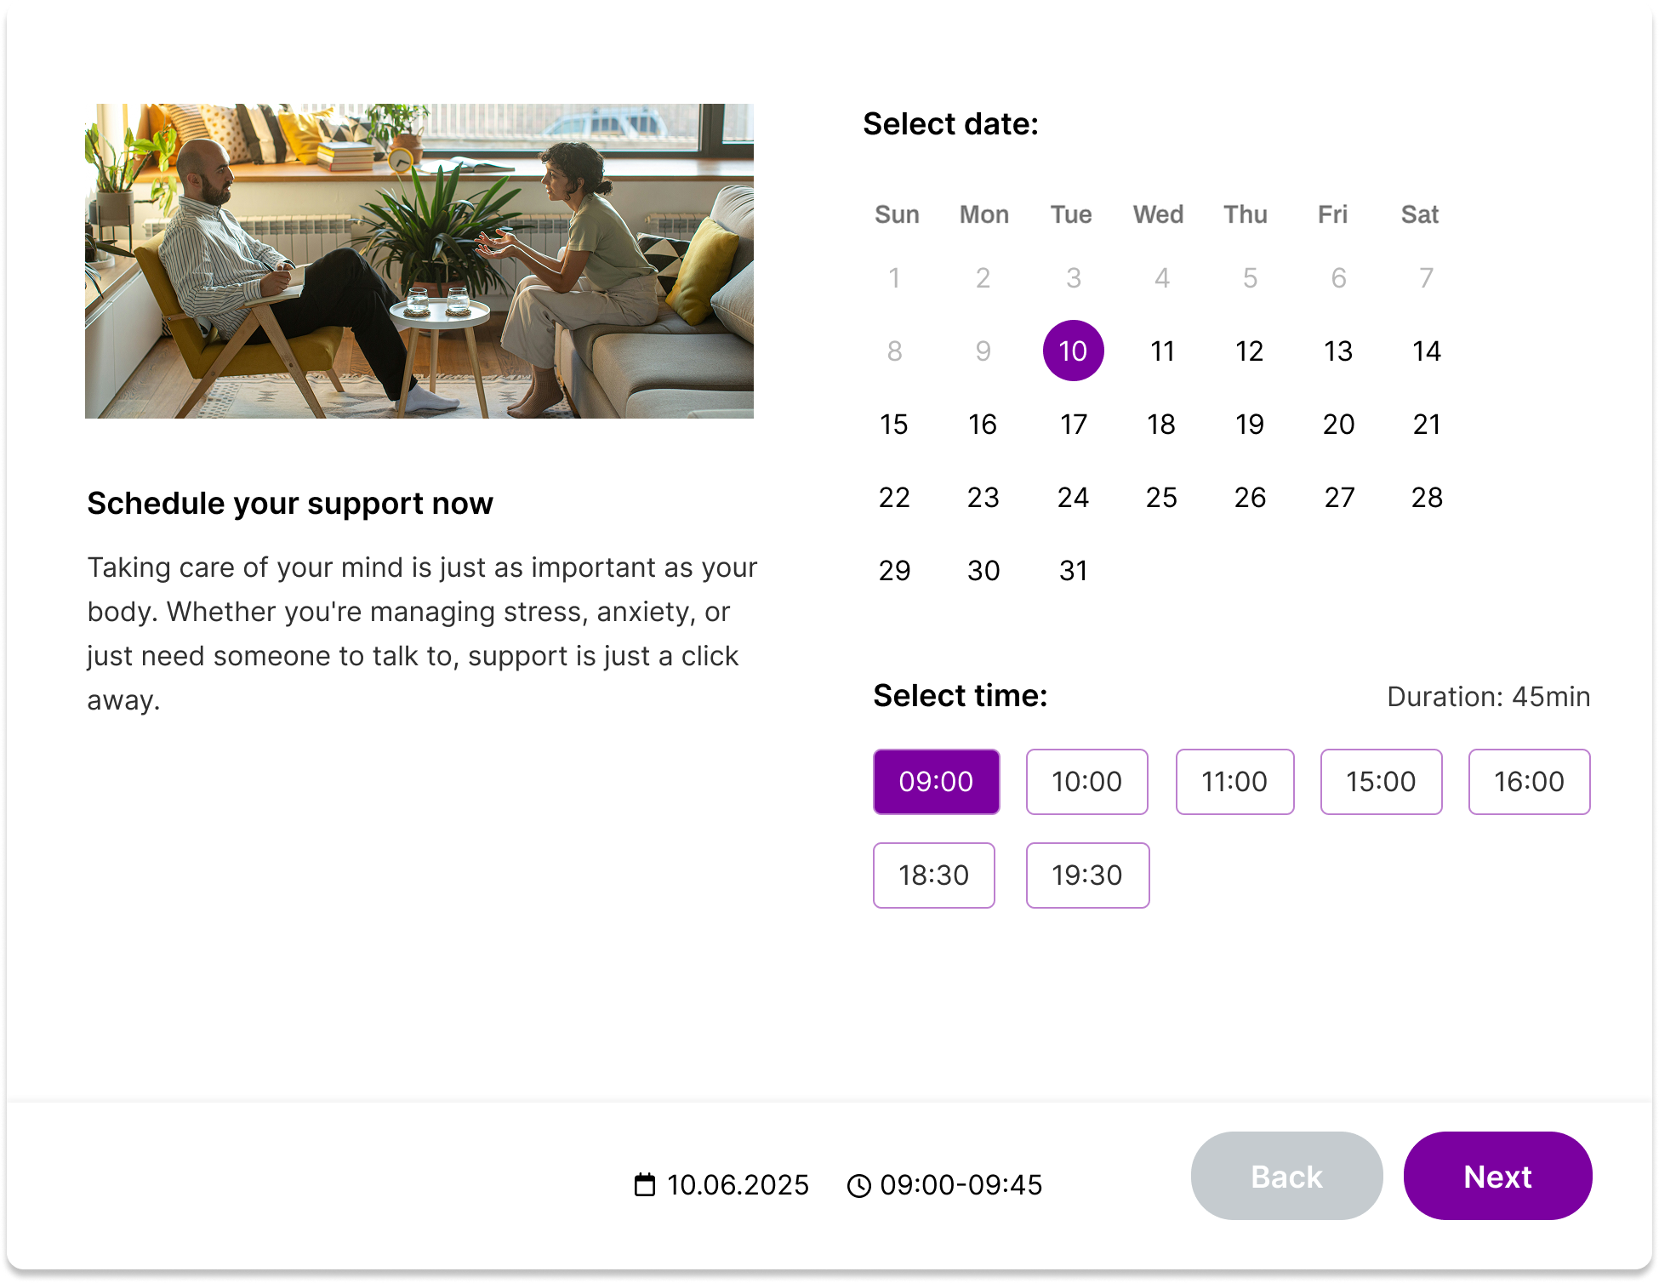The height and width of the screenshot is (1283, 1659).
Task: Pick the 19:30 time slot
Action: pos(1087,875)
